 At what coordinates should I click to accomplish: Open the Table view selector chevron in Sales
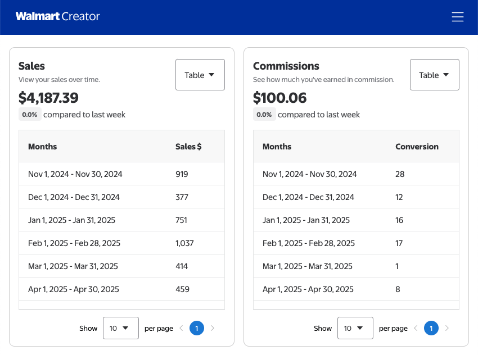pyautogui.click(x=212, y=75)
